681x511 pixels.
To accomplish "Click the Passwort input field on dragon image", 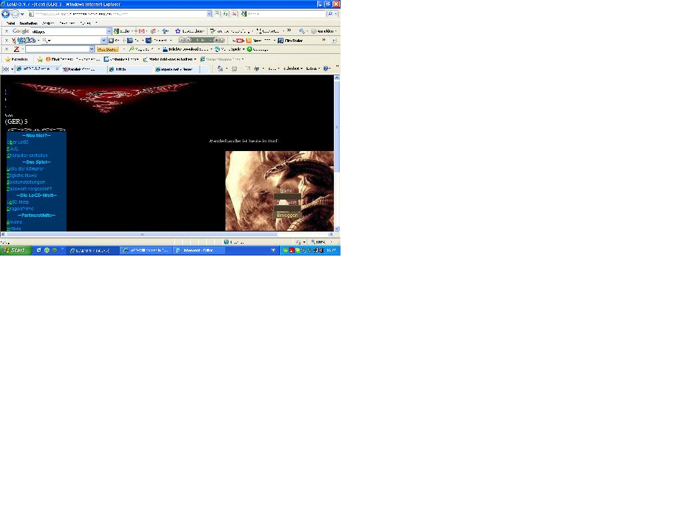I will 287,208.
